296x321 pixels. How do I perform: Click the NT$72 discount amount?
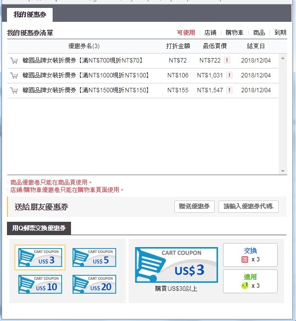pos(178,61)
